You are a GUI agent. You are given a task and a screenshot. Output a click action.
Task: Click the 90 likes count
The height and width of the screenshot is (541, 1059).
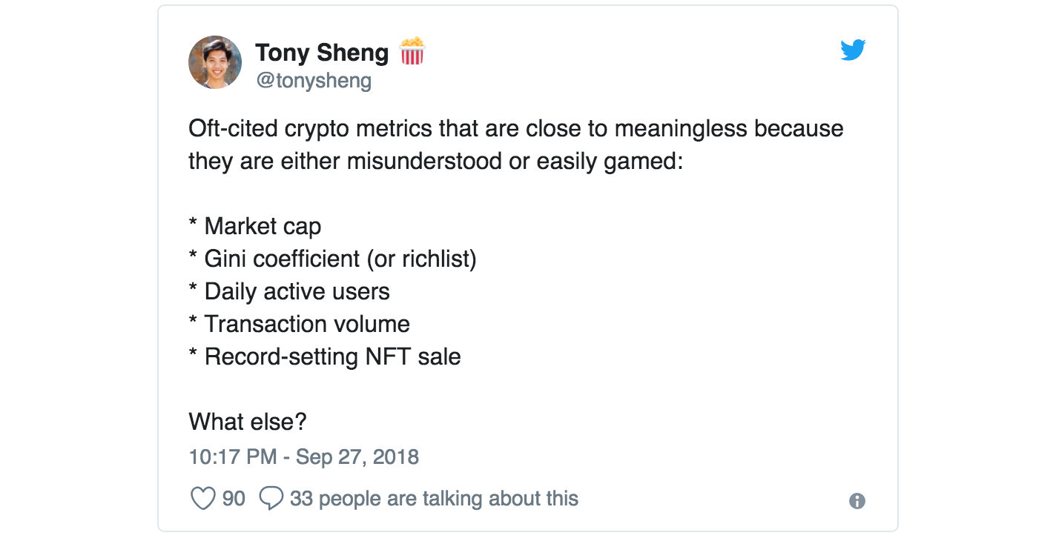pyautogui.click(x=234, y=499)
